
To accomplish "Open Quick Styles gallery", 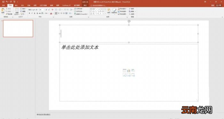I will pos(114,11).
